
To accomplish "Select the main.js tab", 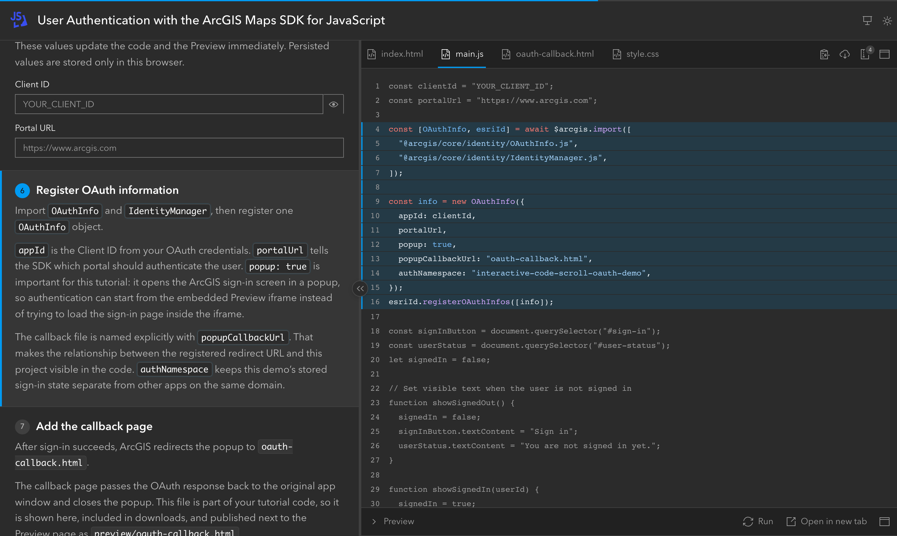I will [x=462, y=54].
